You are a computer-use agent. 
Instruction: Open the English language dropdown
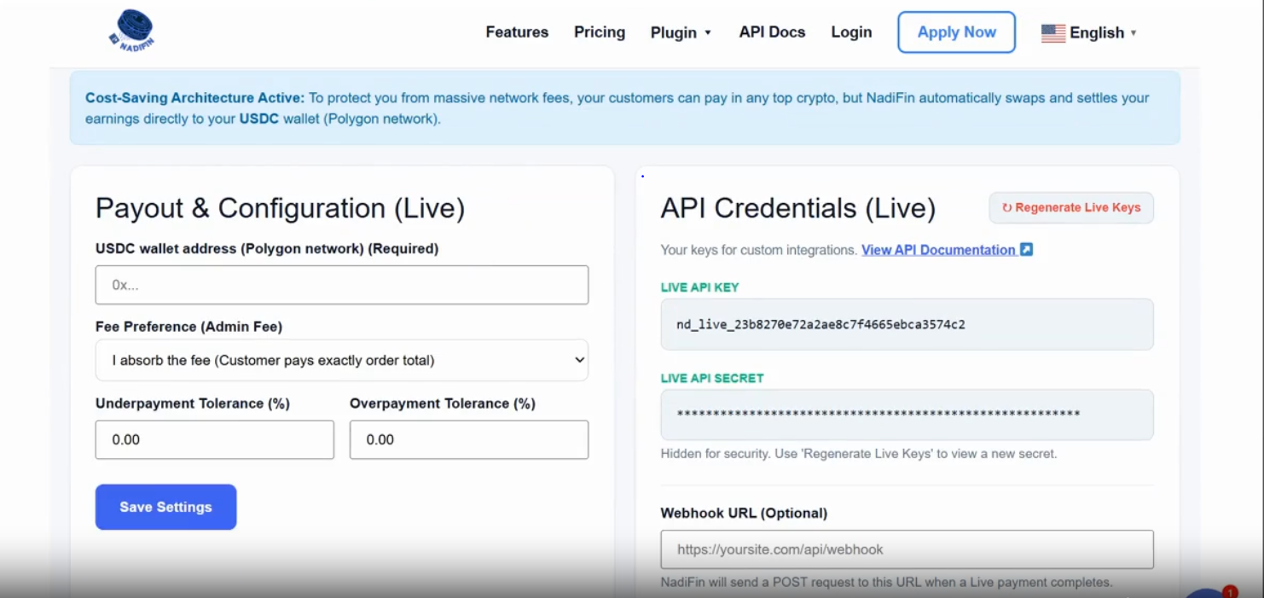click(x=1089, y=33)
